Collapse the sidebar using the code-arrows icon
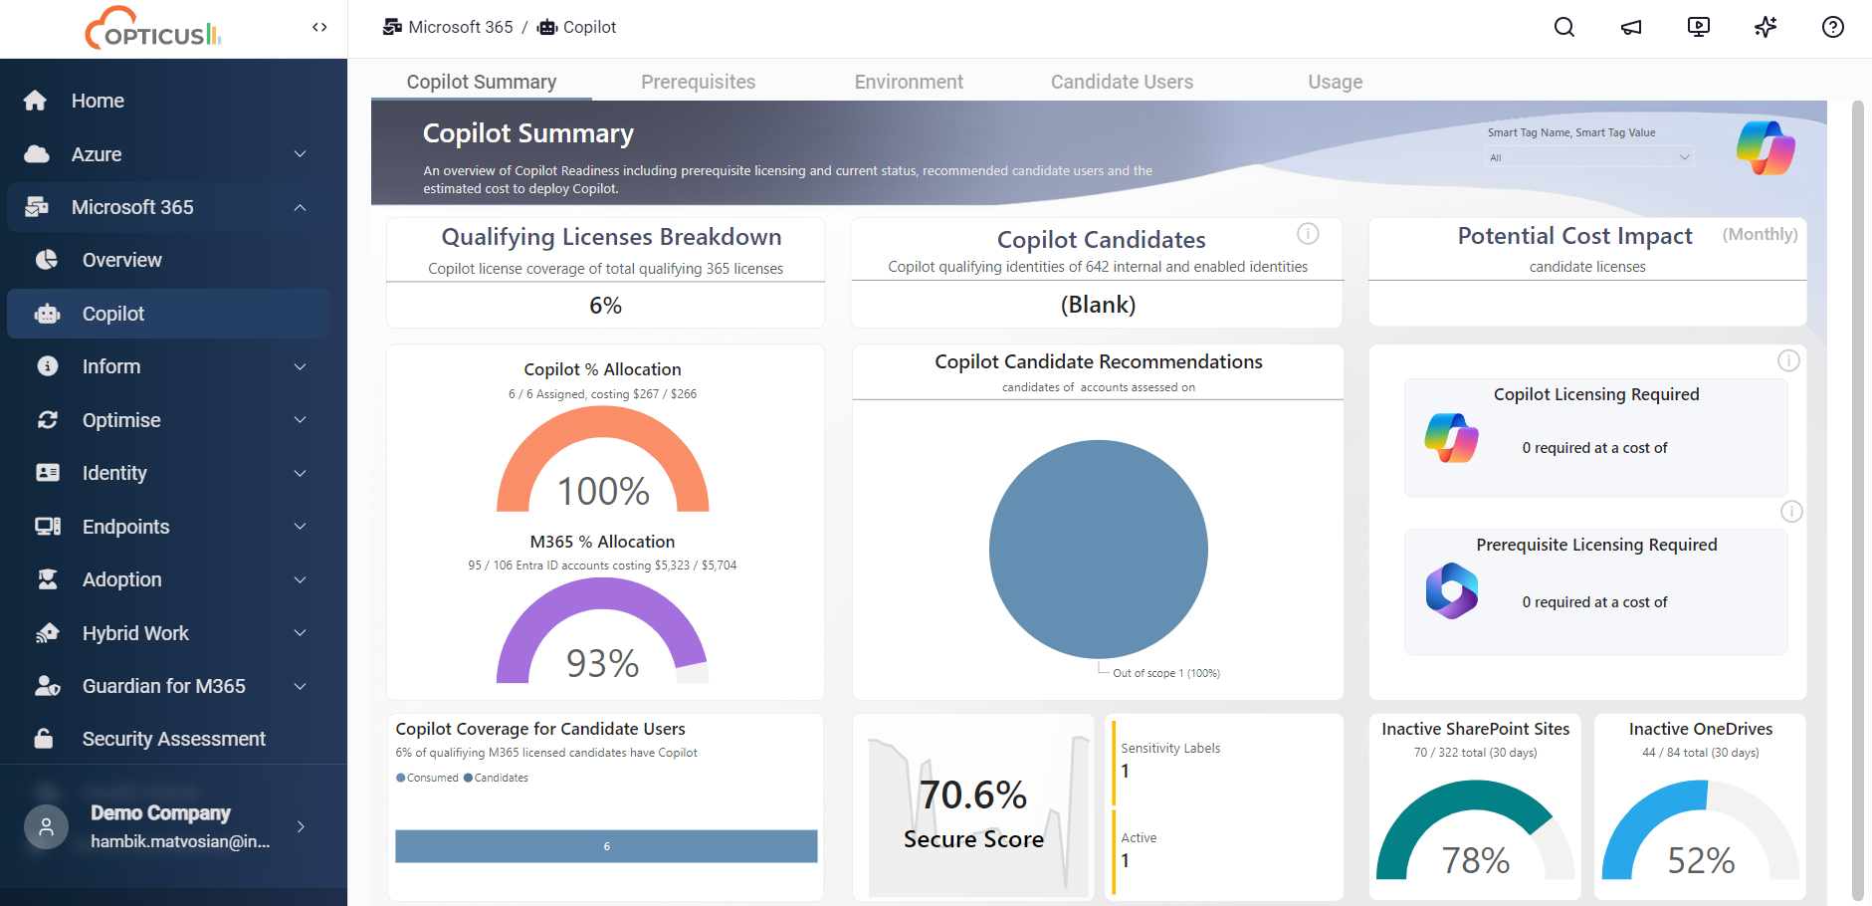 319,27
